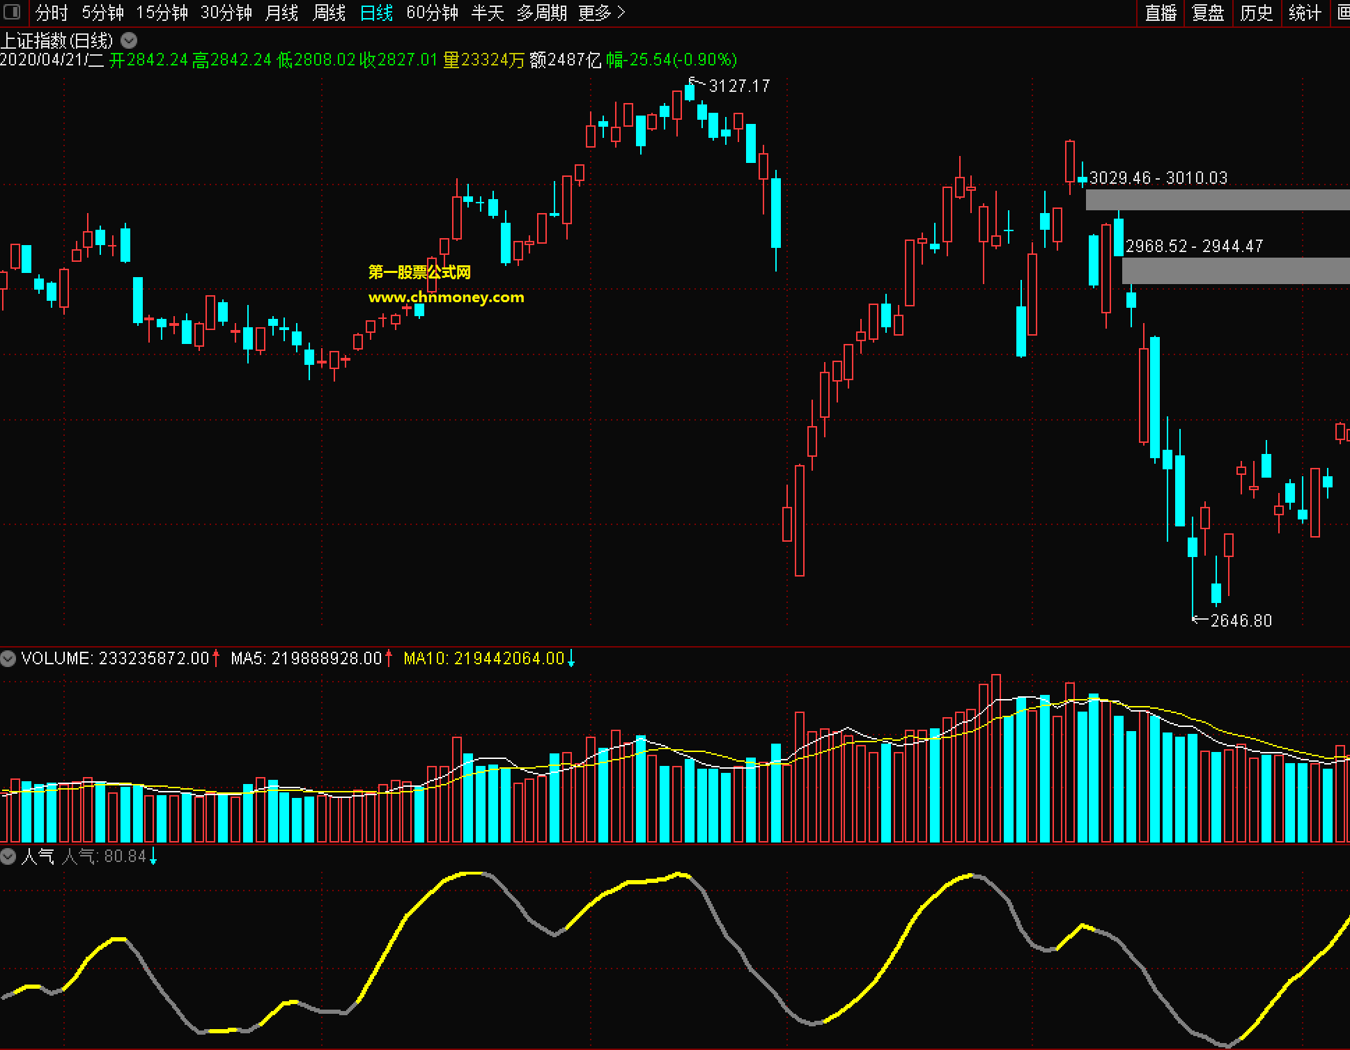Image resolution: width=1350 pixels, height=1050 pixels.
Task: Click the 直播 live button
Action: pos(1161,13)
